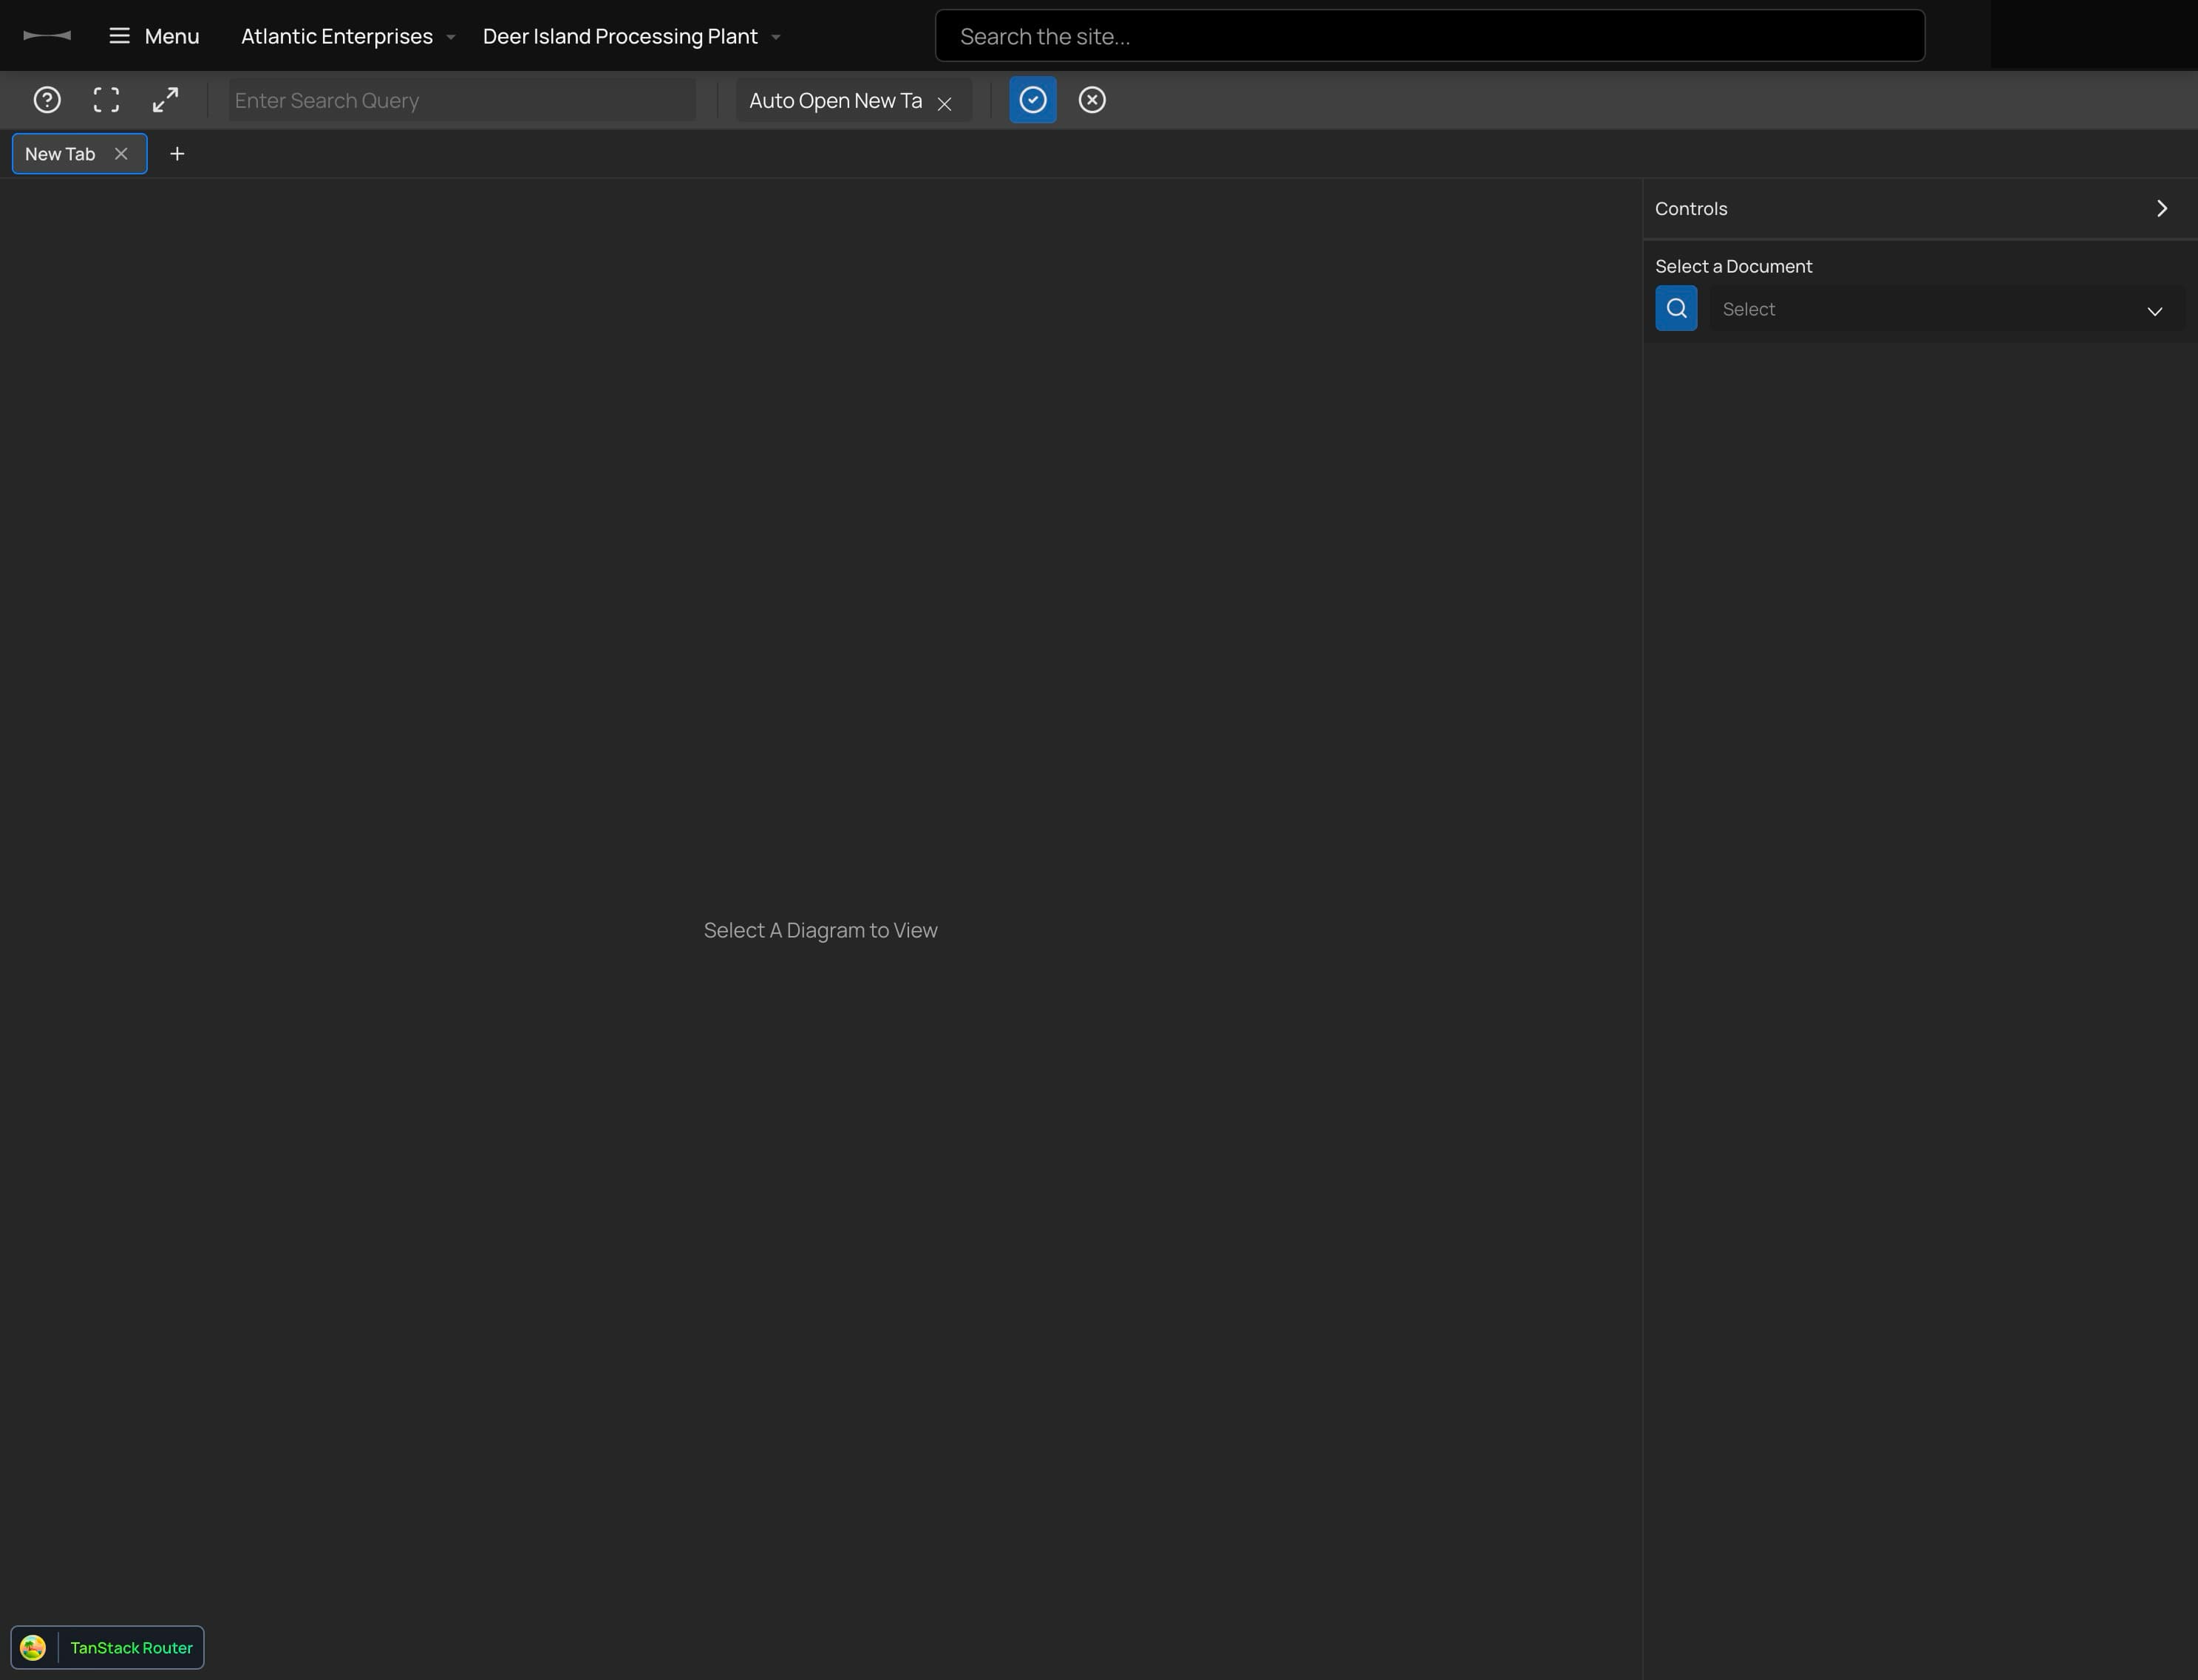Click the Search the site field
Image resolution: width=2198 pixels, height=1680 pixels.
pyautogui.click(x=1428, y=35)
